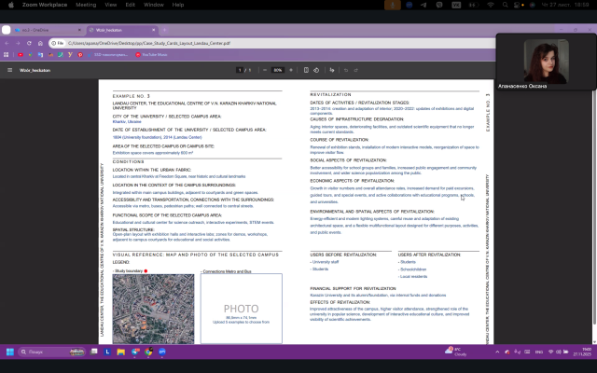Click the zoom percentage field
Screen dimensions: 597x373
[277, 70]
